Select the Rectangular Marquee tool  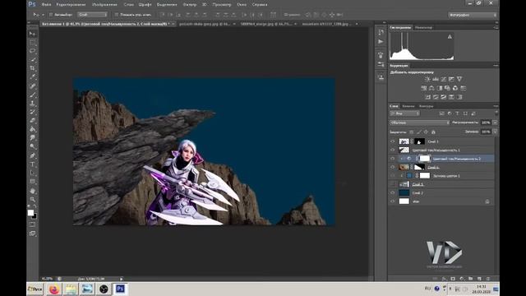32,42
